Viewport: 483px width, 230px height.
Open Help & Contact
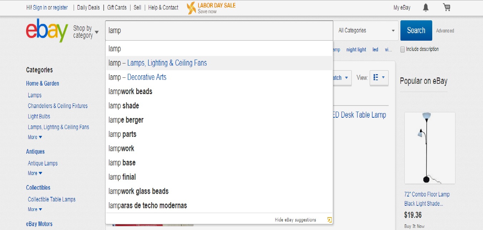click(x=163, y=7)
